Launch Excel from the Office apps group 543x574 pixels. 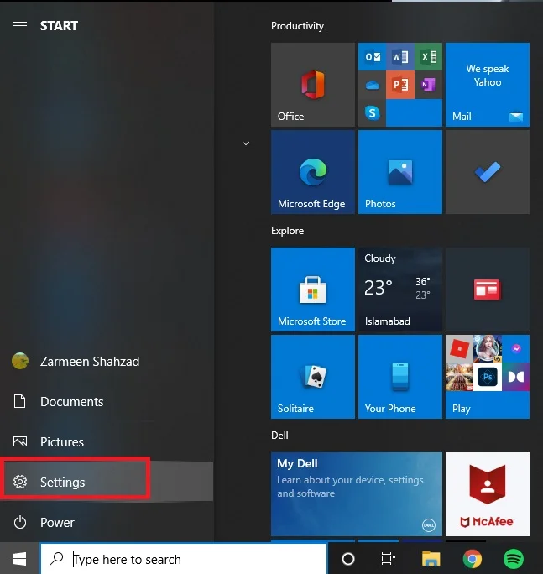tap(428, 57)
